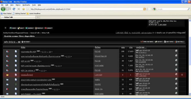Viewport: 191px width, 99px height.
Task: Open the Tools menu
Action: coord(34,5)
